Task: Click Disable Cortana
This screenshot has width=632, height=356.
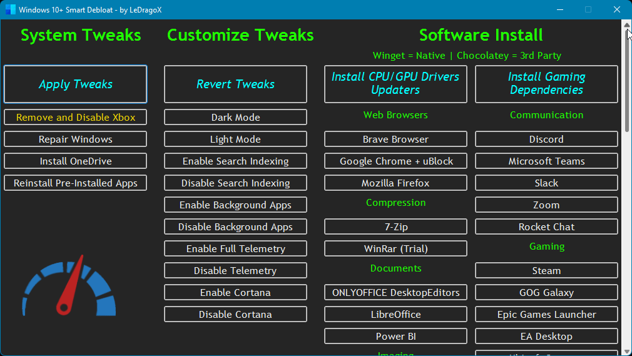Action: 235,314
